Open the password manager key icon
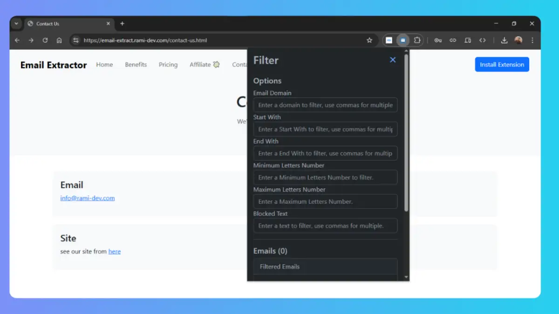This screenshot has width=559, height=314. point(438,40)
